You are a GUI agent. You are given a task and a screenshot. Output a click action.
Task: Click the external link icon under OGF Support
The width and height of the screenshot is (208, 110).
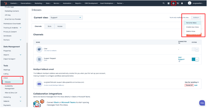click(x=179, y=61)
